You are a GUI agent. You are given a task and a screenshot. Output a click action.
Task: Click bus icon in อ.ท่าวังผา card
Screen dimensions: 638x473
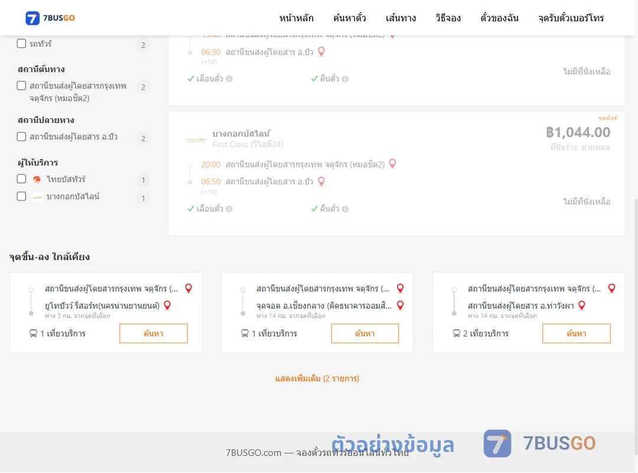457,333
